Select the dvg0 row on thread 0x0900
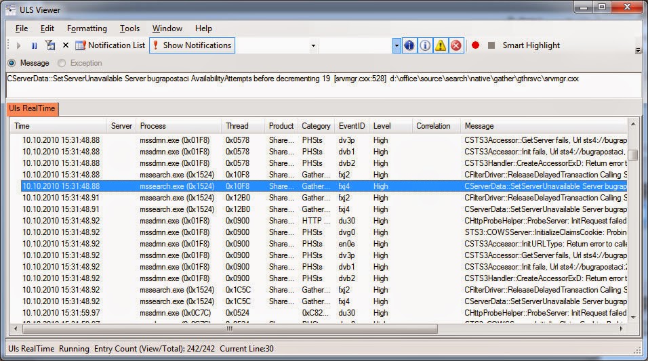 point(324,232)
